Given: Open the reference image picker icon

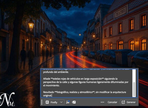Looking at the screenshot, I should (68, 102).
